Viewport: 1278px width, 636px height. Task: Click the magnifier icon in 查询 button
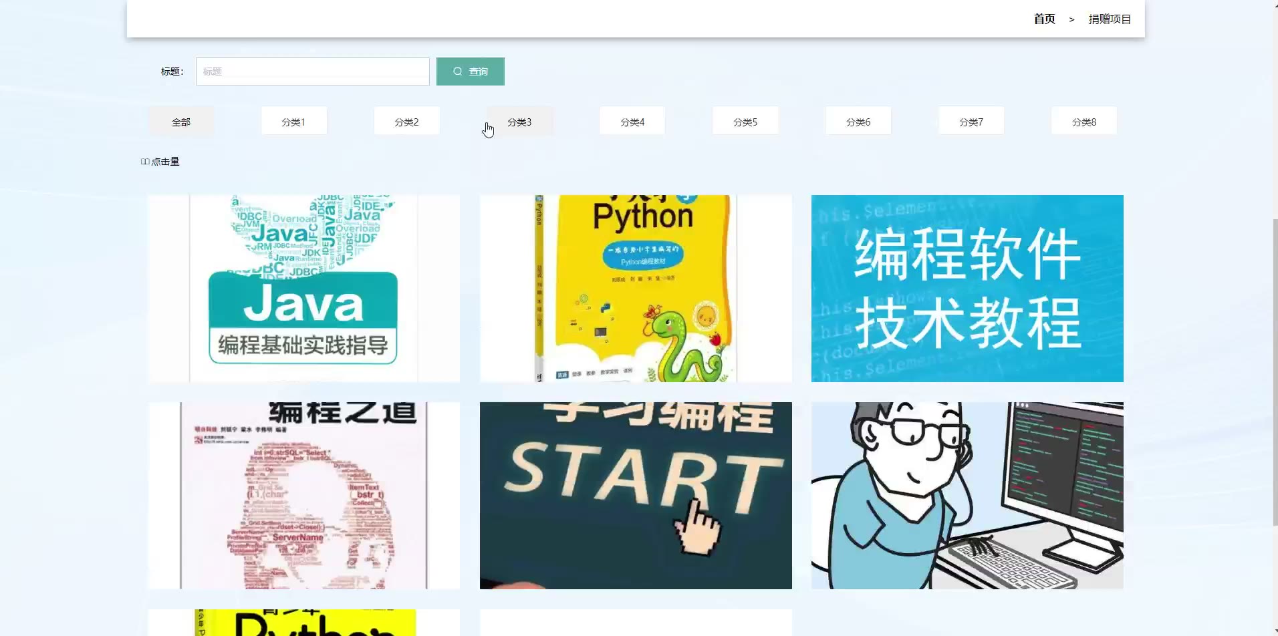pos(458,71)
